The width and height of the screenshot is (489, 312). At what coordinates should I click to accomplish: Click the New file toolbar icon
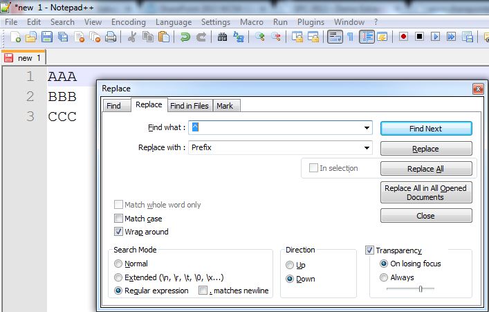click(15, 37)
